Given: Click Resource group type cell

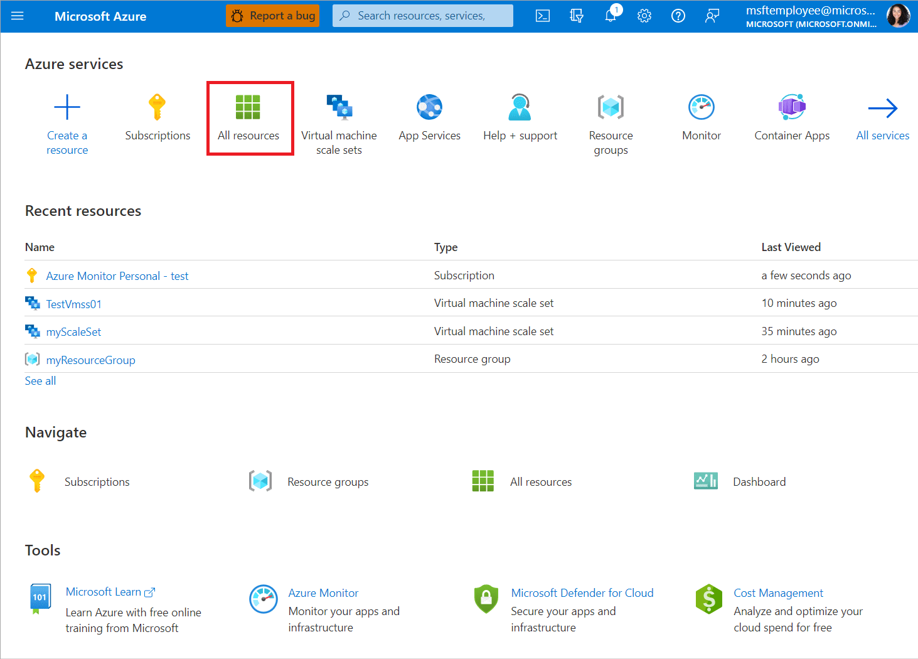Looking at the screenshot, I should pos(472,359).
